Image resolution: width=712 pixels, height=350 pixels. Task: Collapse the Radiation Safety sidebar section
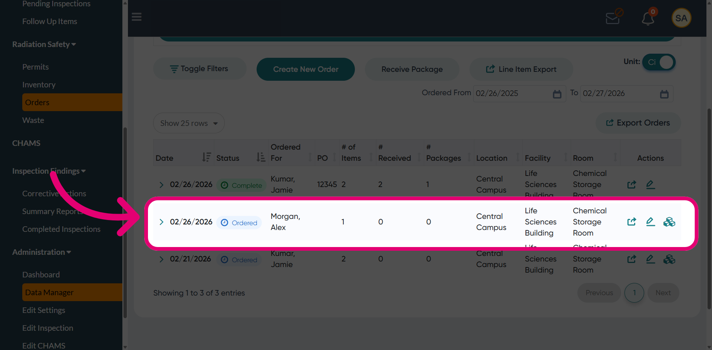pyautogui.click(x=44, y=44)
